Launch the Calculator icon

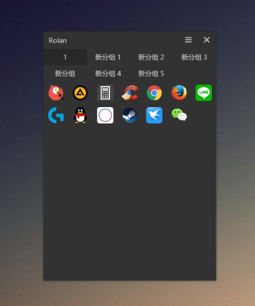pos(105,93)
